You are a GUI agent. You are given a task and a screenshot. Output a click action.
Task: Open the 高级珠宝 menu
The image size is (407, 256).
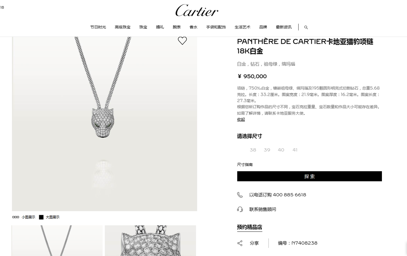pyautogui.click(x=123, y=27)
